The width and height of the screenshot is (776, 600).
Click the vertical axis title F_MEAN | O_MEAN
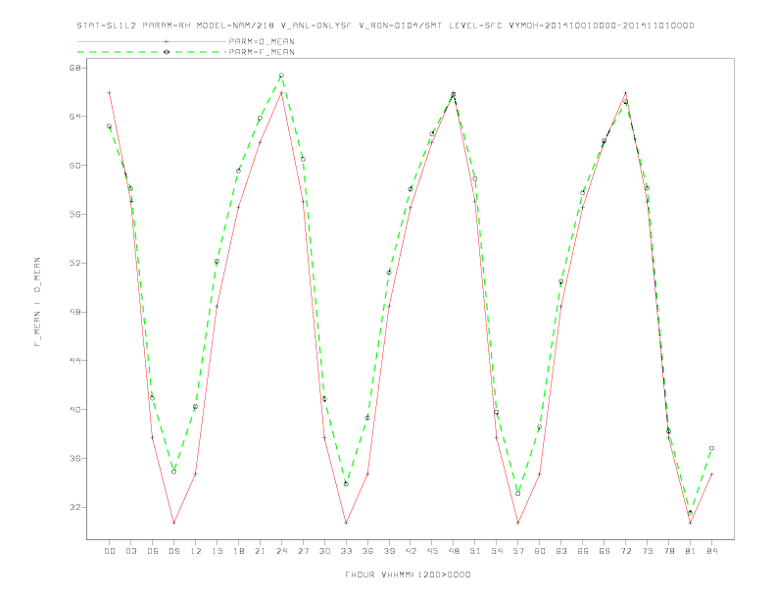(37, 302)
